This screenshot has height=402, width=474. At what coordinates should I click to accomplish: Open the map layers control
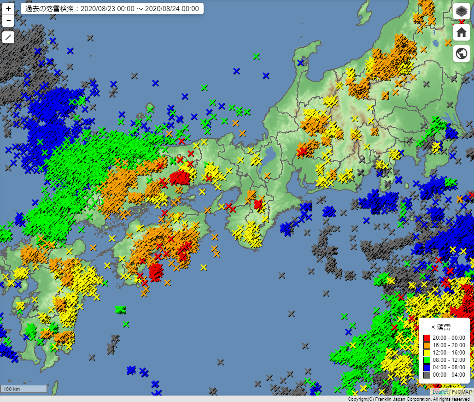click(461, 11)
